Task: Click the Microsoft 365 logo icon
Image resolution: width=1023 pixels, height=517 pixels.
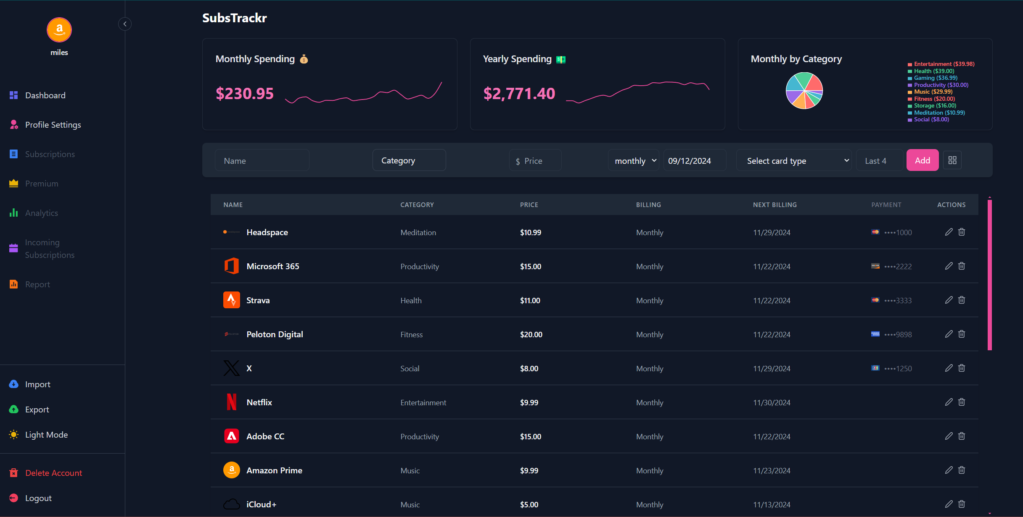Action: coord(232,266)
